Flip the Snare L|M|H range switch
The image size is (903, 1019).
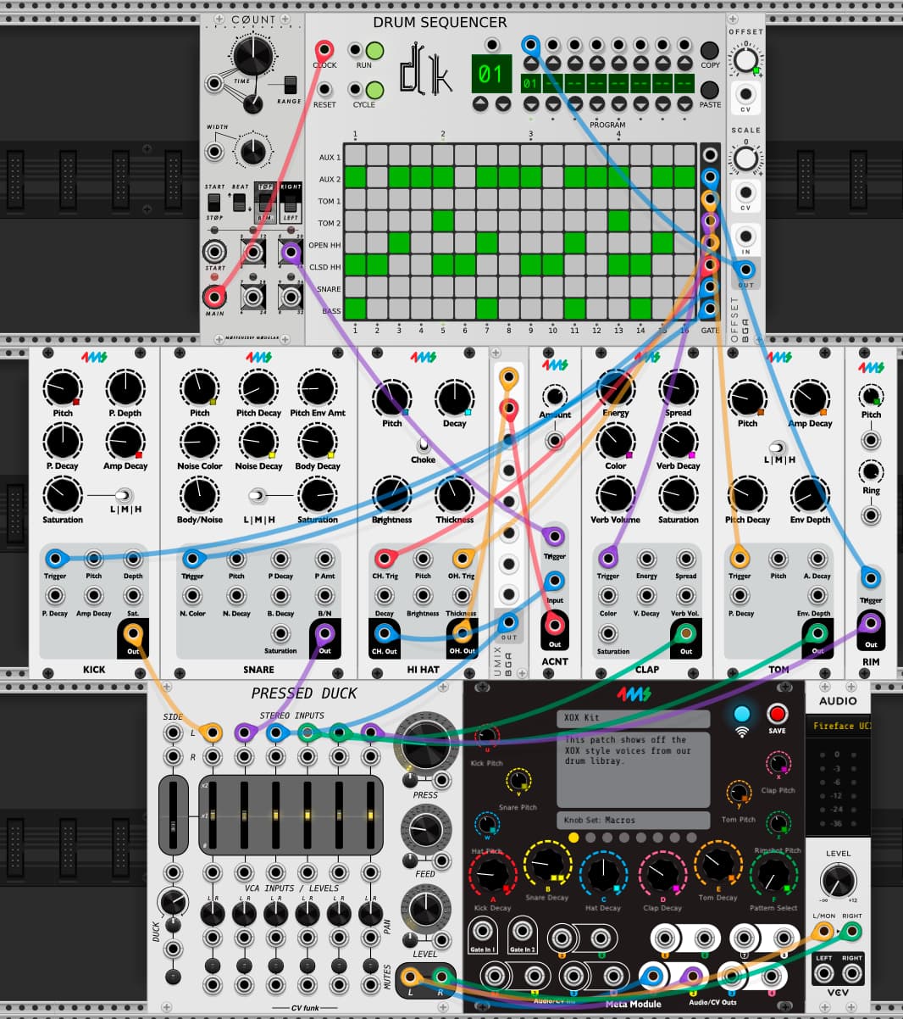(258, 495)
